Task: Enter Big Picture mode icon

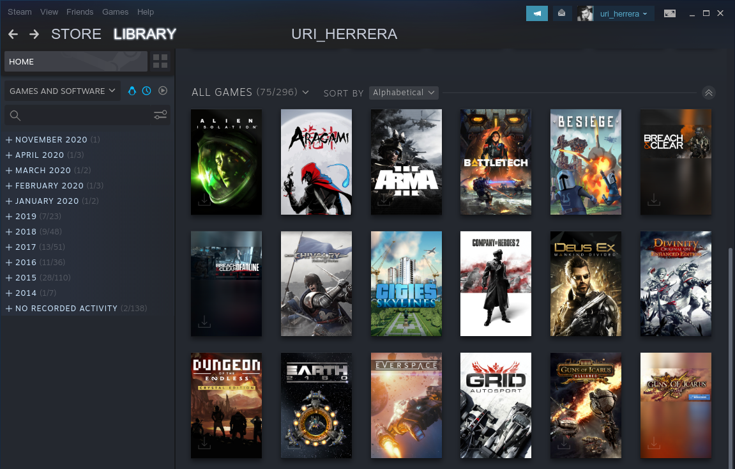Action: coord(670,13)
